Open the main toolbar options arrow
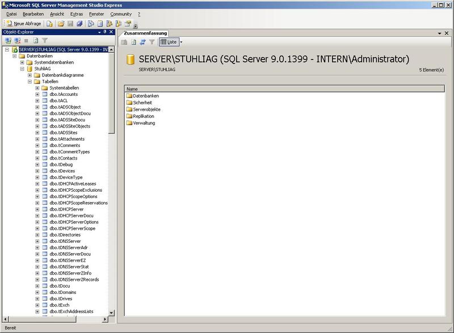 click(x=136, y=26)
